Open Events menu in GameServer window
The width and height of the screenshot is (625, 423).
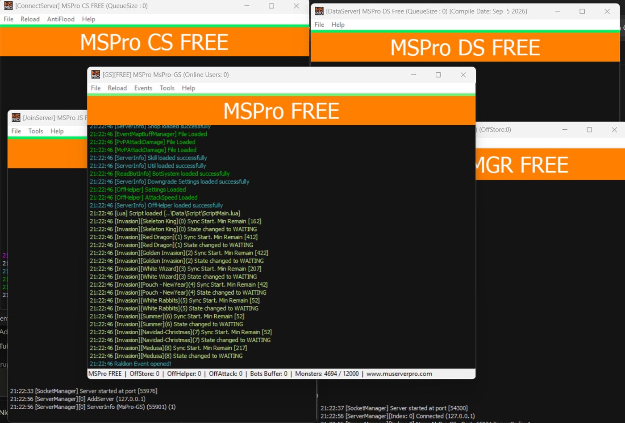click(x=143, y=88)
